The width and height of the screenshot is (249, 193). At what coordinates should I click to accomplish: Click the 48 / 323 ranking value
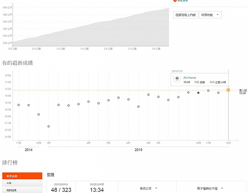pos(61,190)
